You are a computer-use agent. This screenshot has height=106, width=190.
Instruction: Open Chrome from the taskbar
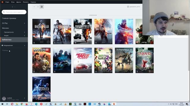coord(22,104)
